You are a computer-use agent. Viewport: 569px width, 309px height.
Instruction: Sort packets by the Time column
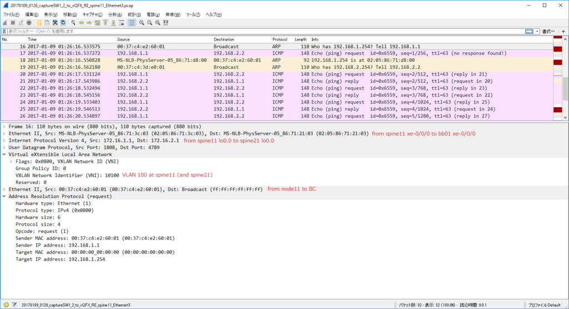click(x=71, y=39)
